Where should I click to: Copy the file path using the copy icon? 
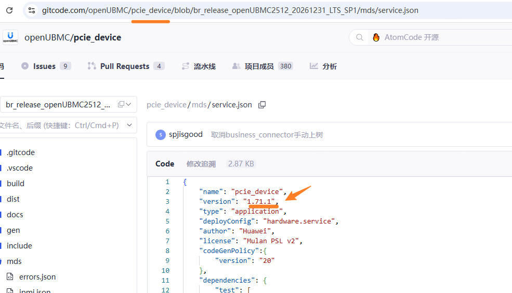(262, 105)
